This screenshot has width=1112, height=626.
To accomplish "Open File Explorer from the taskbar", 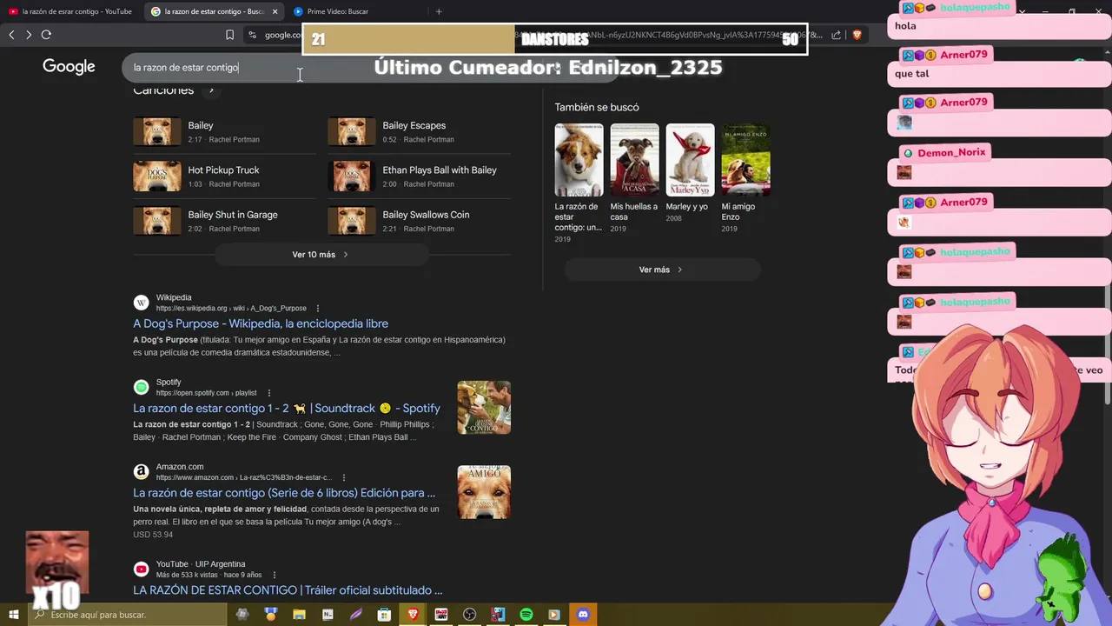I will tap(299, 615).
